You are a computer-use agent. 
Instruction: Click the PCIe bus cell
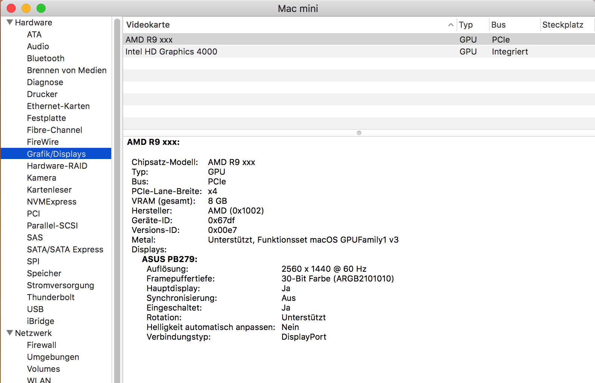point(501,40)
